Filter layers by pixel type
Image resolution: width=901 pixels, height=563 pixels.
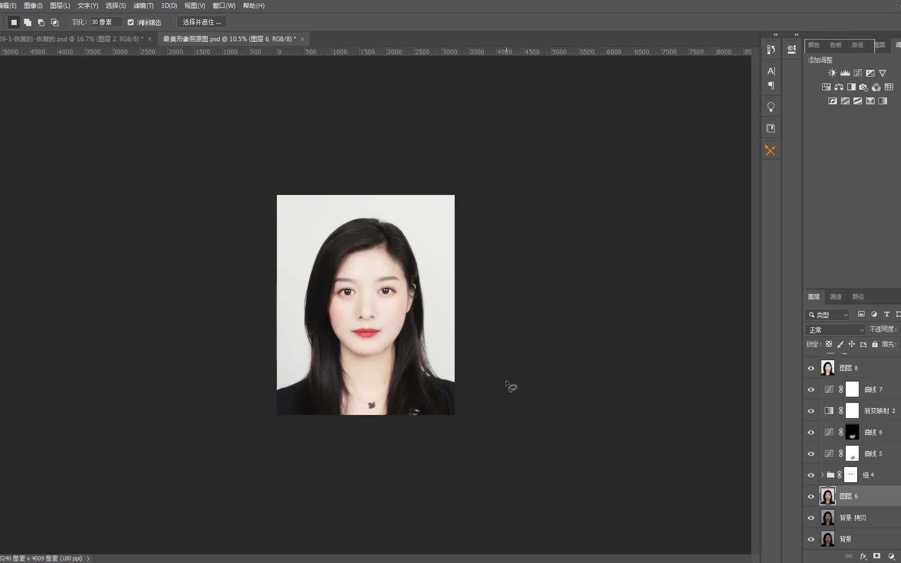click(x=861, y=314)
